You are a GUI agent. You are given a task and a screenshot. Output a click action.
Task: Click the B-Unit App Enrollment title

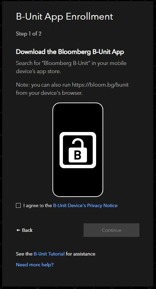tap(64, 17)
